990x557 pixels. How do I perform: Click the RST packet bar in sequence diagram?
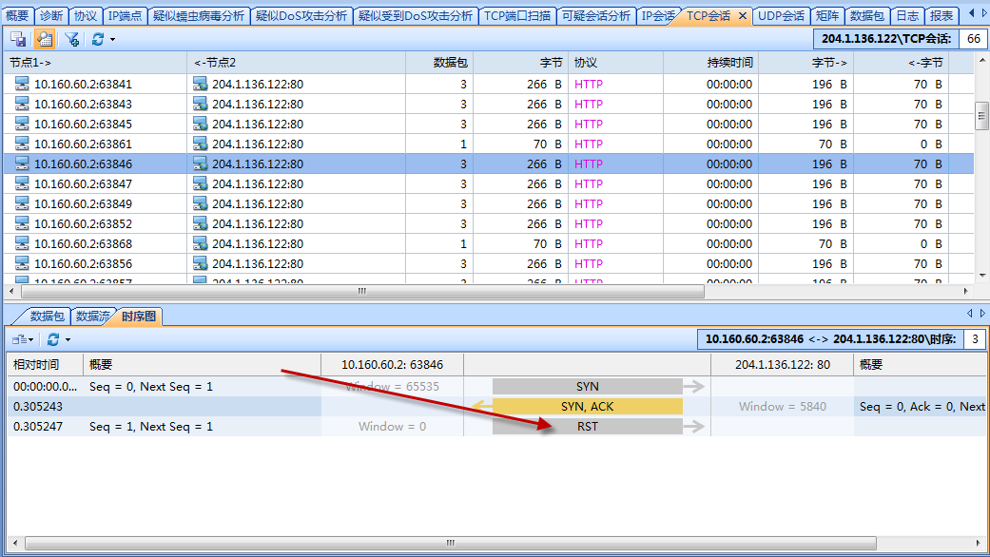click(588, 427)
